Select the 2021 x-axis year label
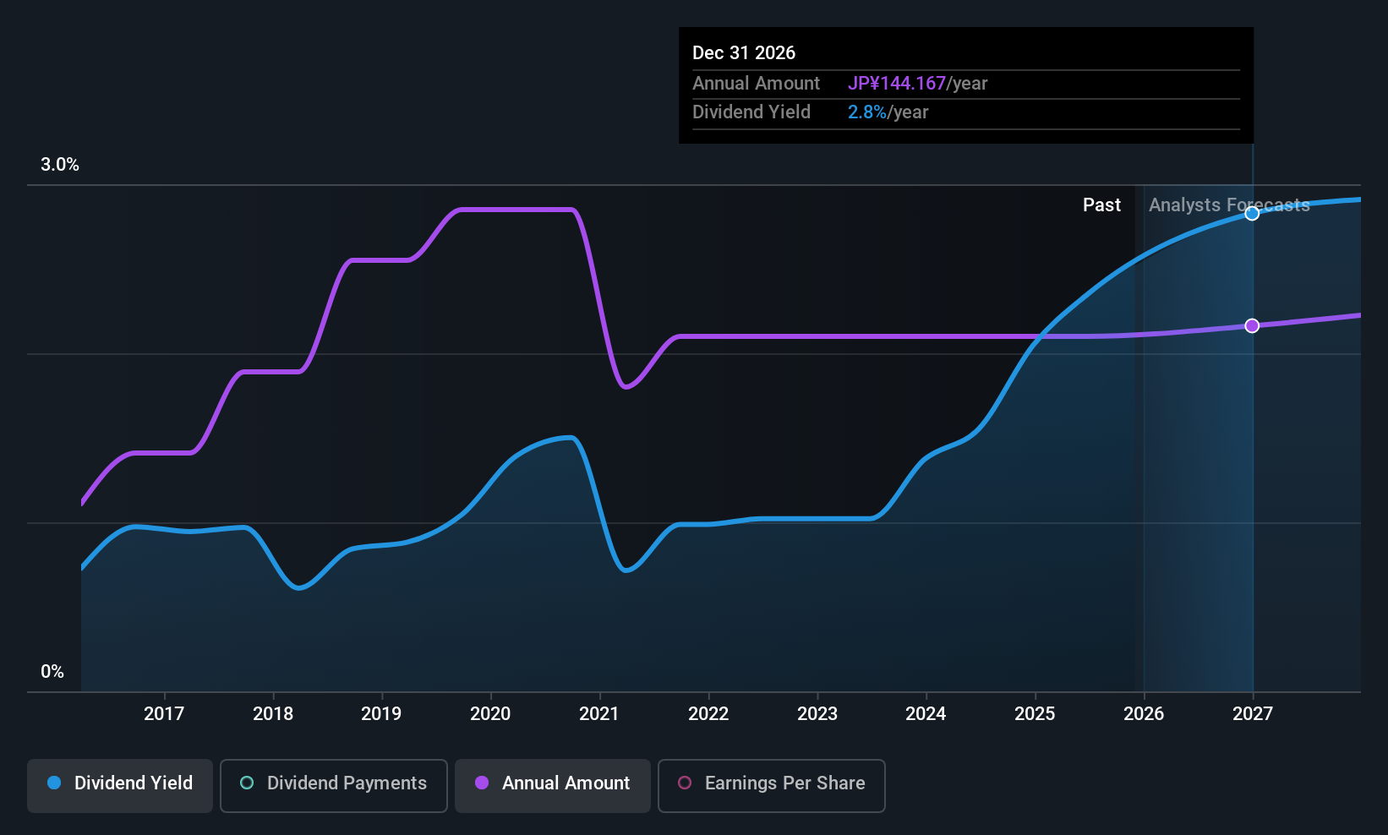This screenshot has width=1388, height=835. [x=599, y=714]
